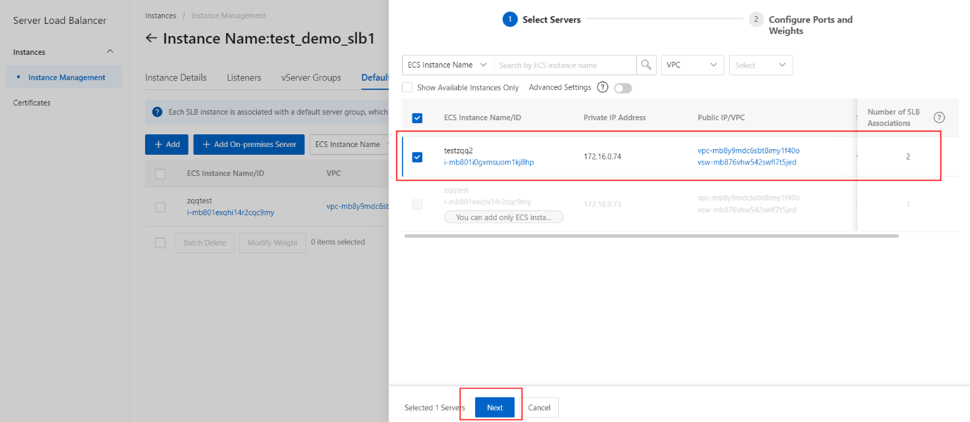Click private IP 172.16.0.74
The height and width of the screenshot is (422, 970).
[x=603, y=156]
